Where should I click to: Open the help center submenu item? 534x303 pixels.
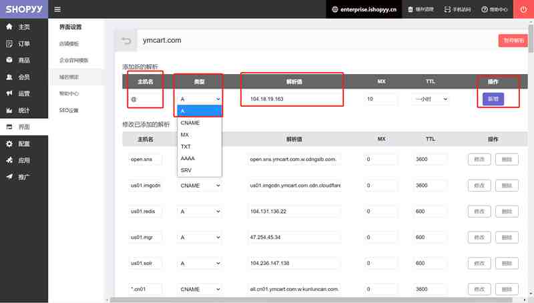click(x=69, y=93)
